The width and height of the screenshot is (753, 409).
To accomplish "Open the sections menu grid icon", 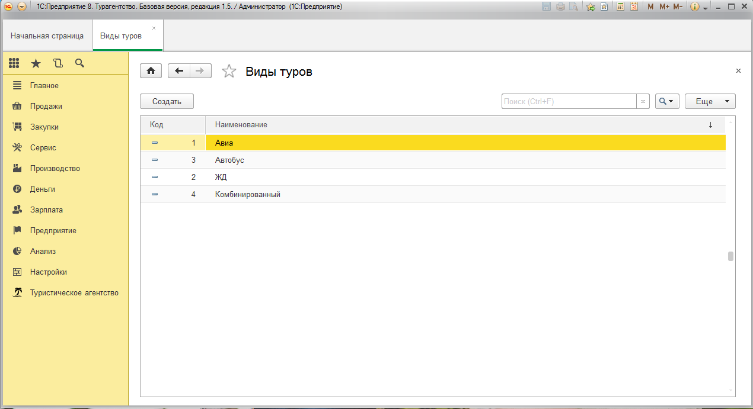I will click(x=14, y=63).
